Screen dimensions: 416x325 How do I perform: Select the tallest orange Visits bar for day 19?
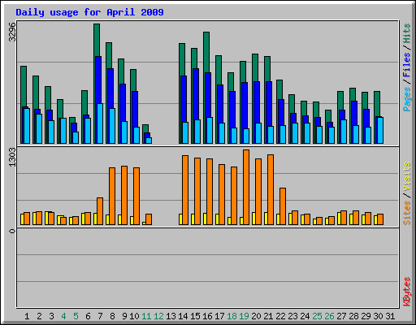coord(246,187)
